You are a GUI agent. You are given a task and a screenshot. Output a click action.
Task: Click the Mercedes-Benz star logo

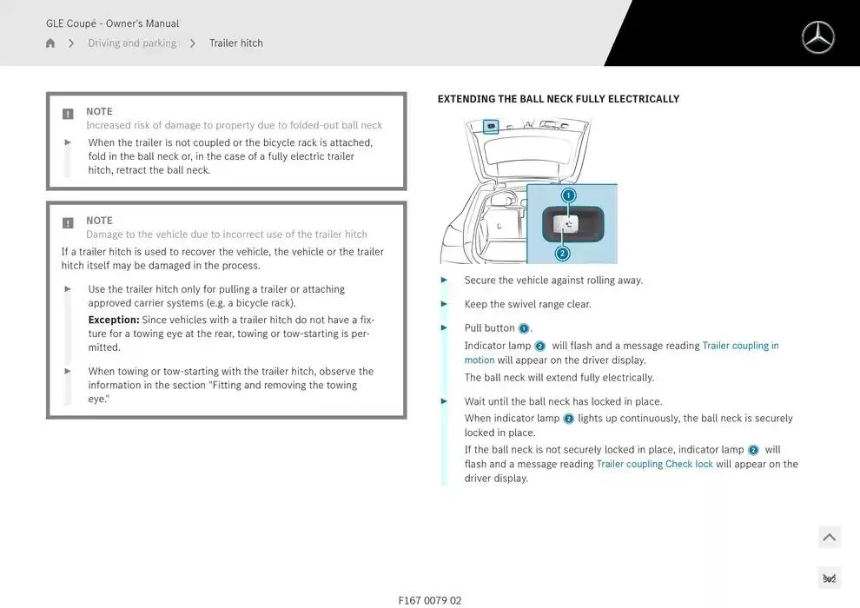817,38
